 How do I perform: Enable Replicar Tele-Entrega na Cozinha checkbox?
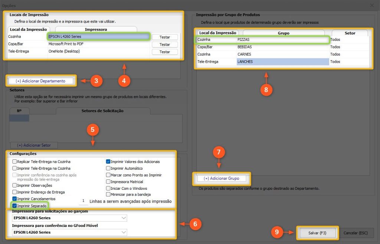click(14, 162)
